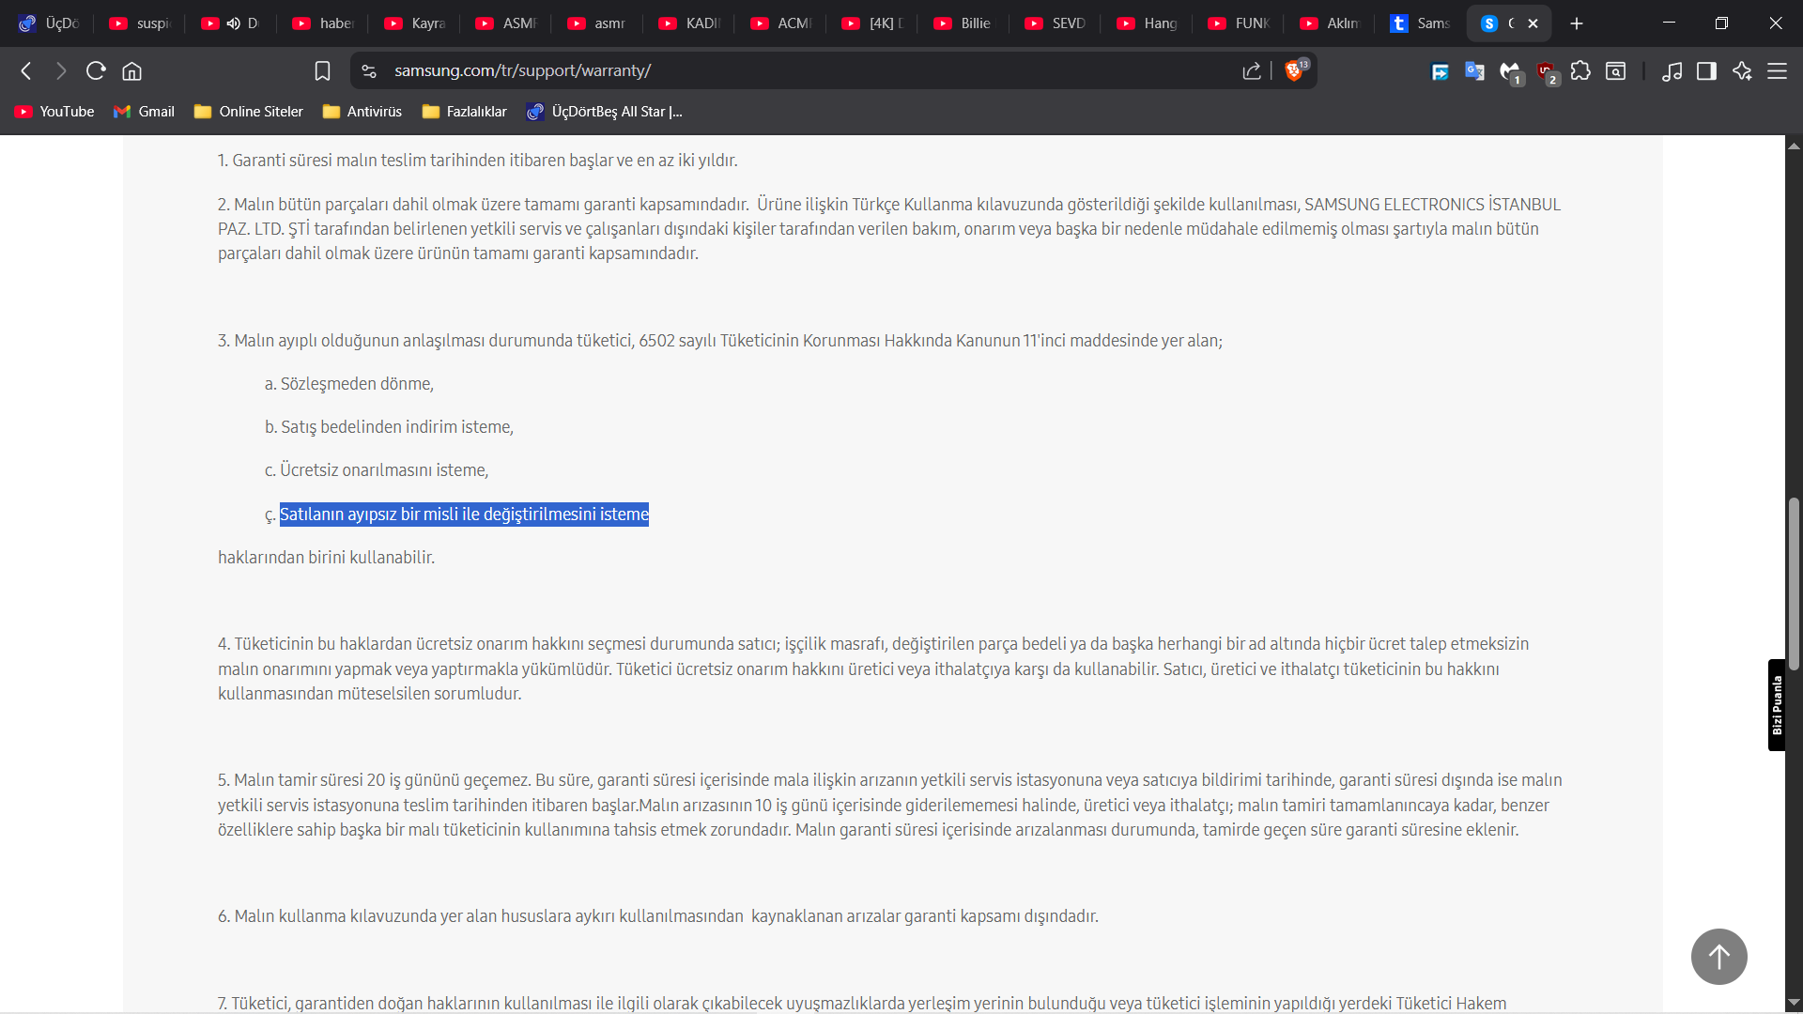Image resolution: width=1803 pixels, height=1014 pixels.
Task: Switch to the FUNK YouTube tab
Action: pos(1240,23)
